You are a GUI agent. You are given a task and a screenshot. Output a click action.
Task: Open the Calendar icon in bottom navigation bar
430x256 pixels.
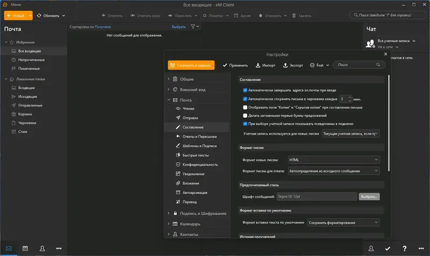click(25, 248)
